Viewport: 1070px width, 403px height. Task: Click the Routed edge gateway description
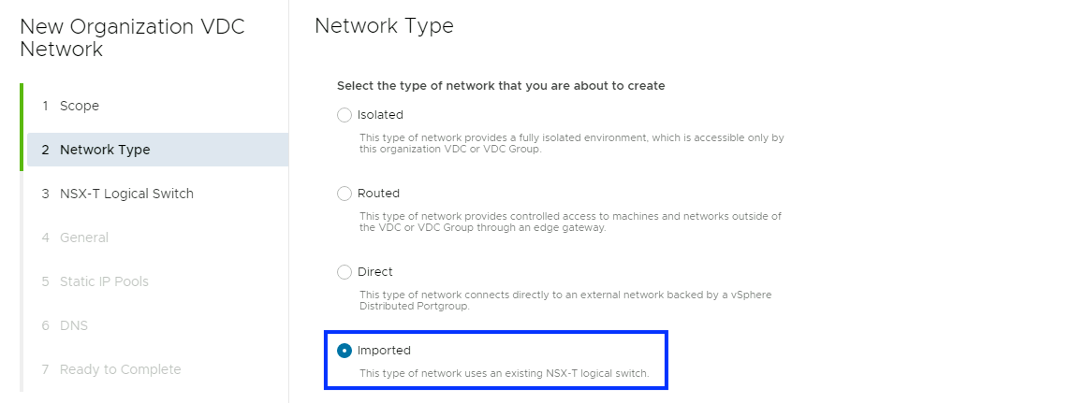(570, 222)
